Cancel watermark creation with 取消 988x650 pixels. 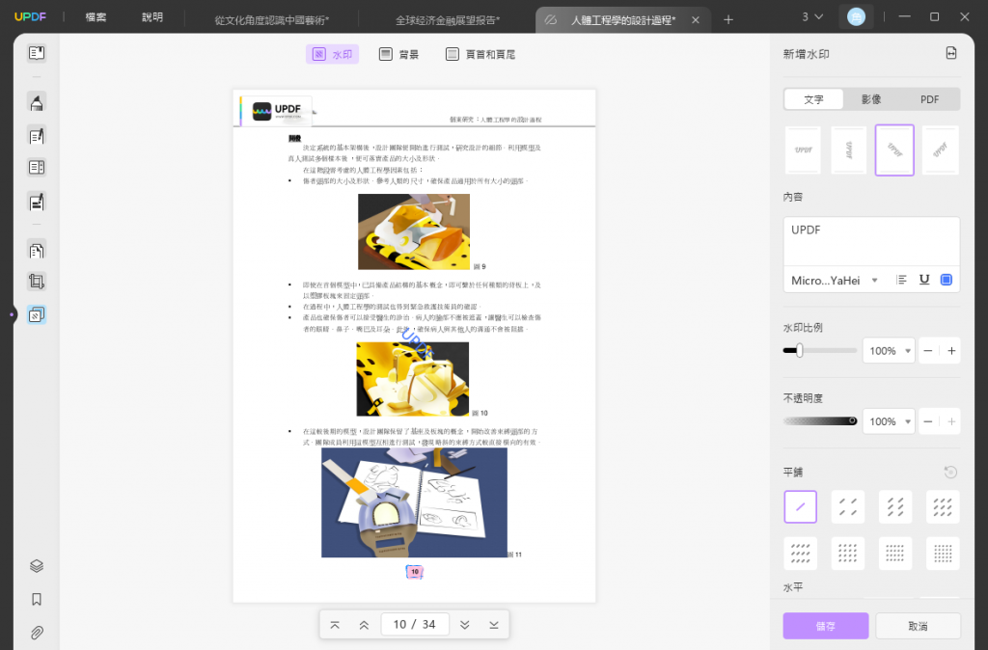[918, 626]
